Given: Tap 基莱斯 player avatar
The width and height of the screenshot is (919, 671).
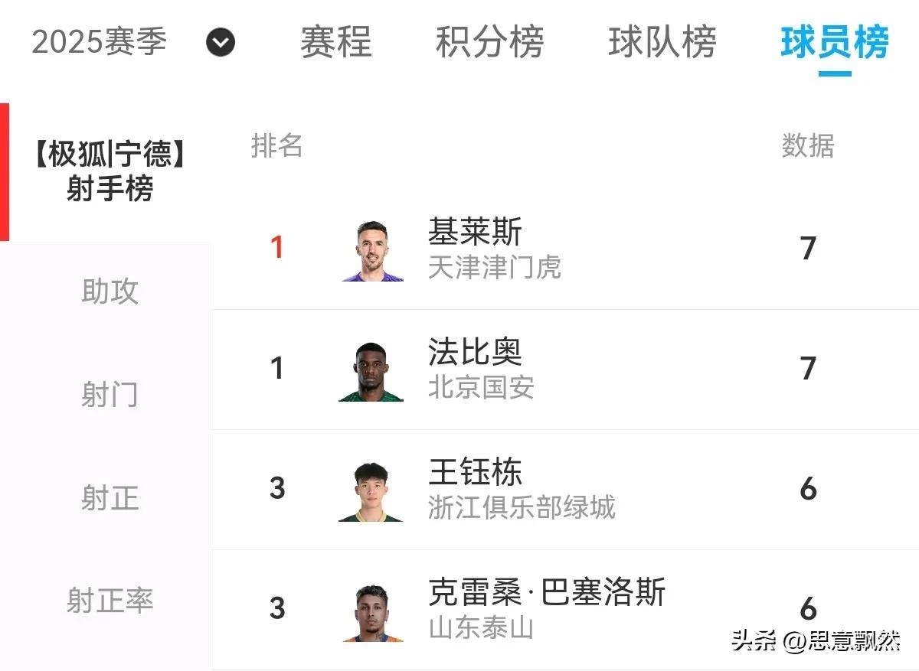Looking at the screenshot, I should point(373,251).
